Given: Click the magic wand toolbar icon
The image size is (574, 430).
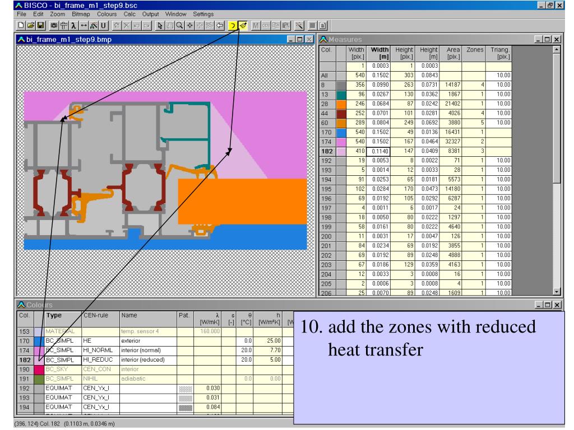Looking at the screenshot, I should click(299, 26).
